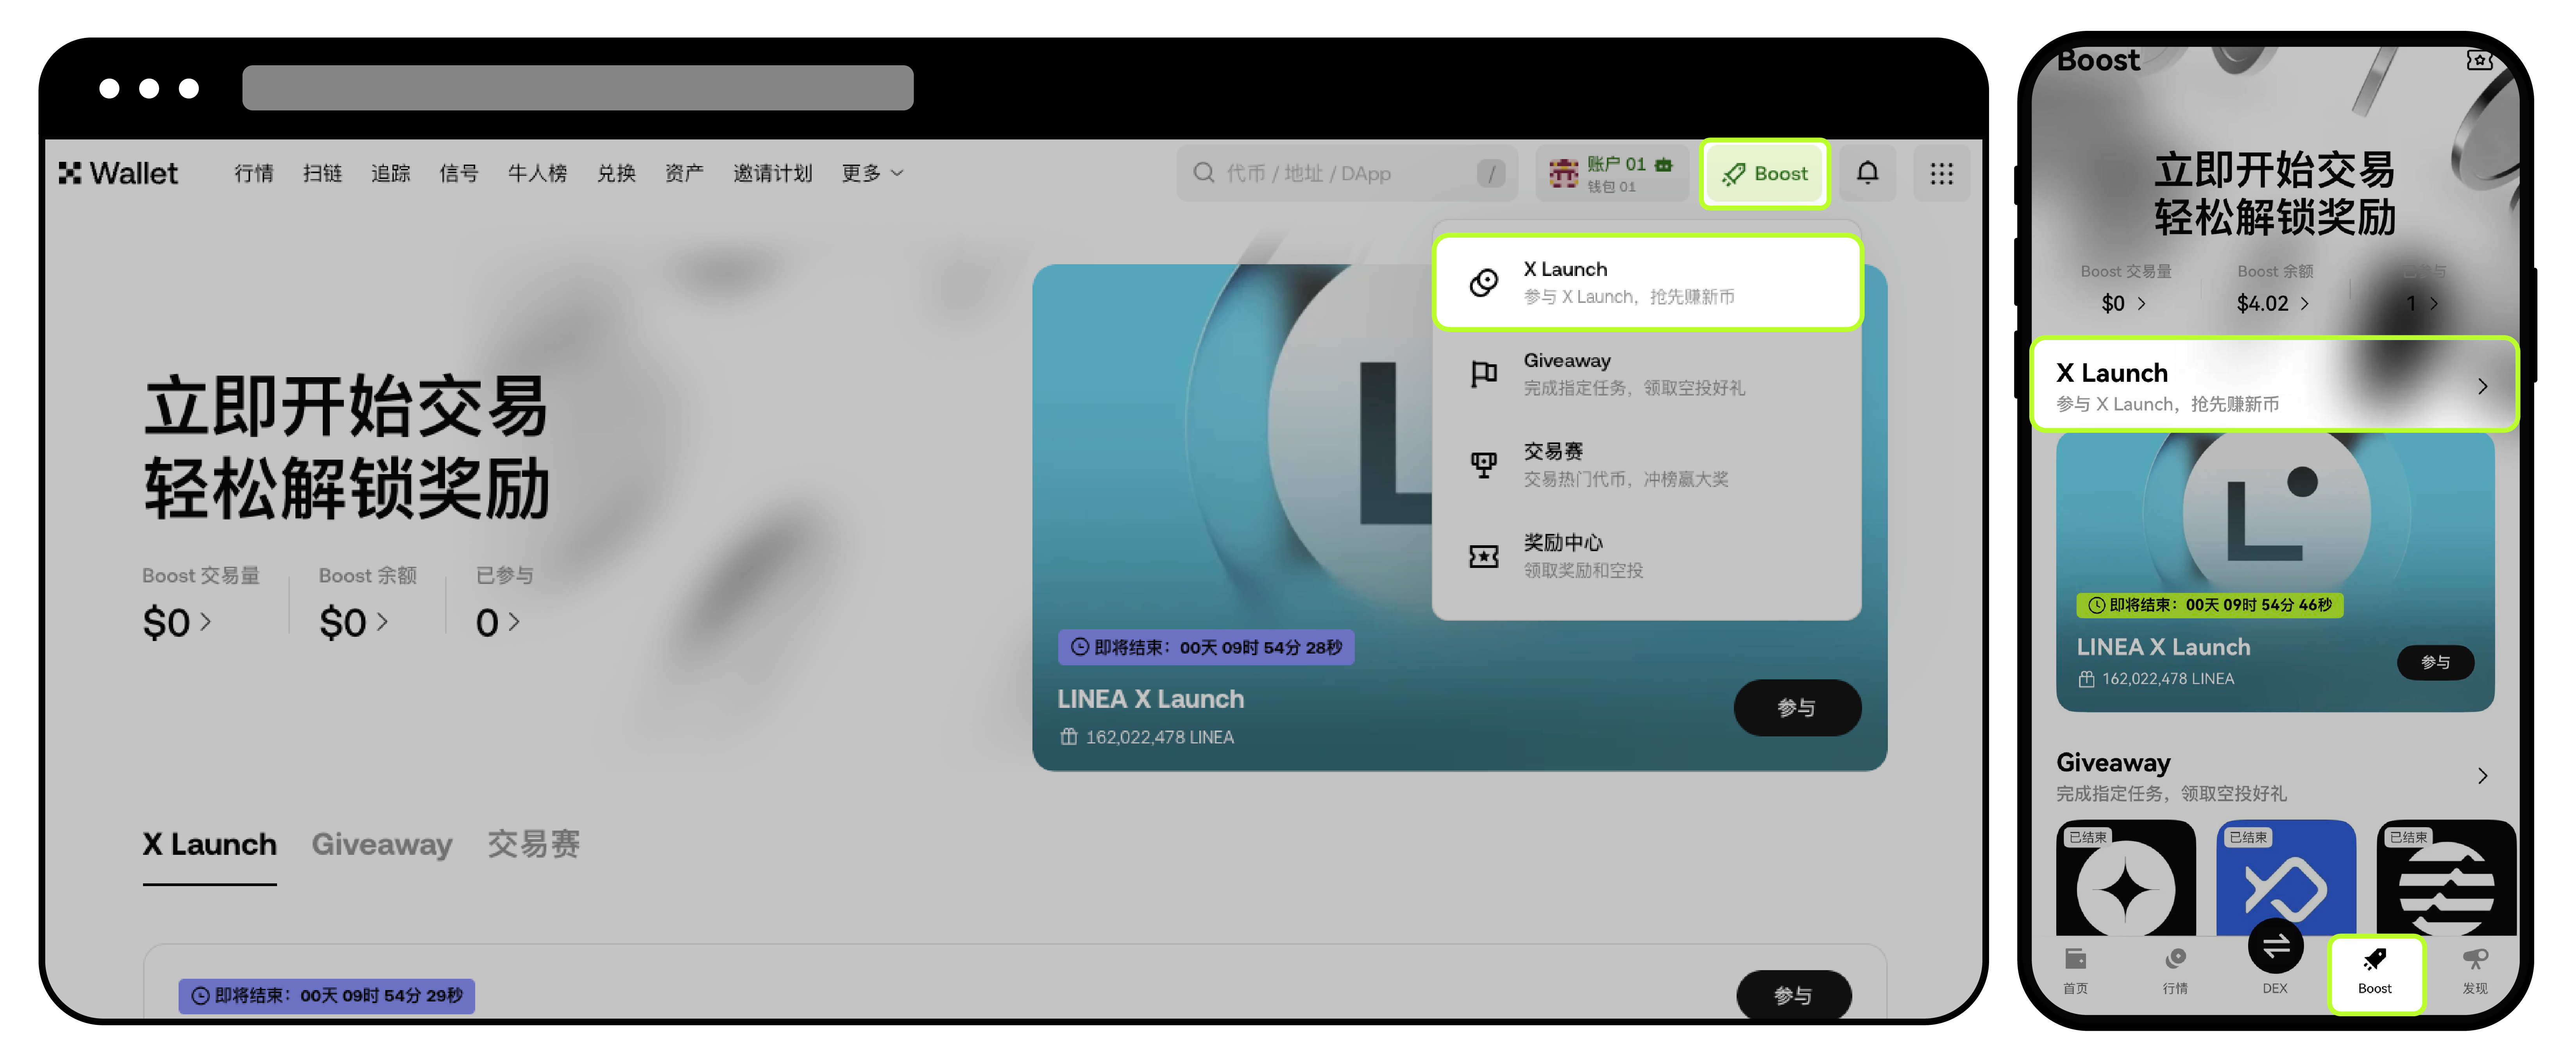Tap chevron on mobile Giveaway section

point(2482,776)
